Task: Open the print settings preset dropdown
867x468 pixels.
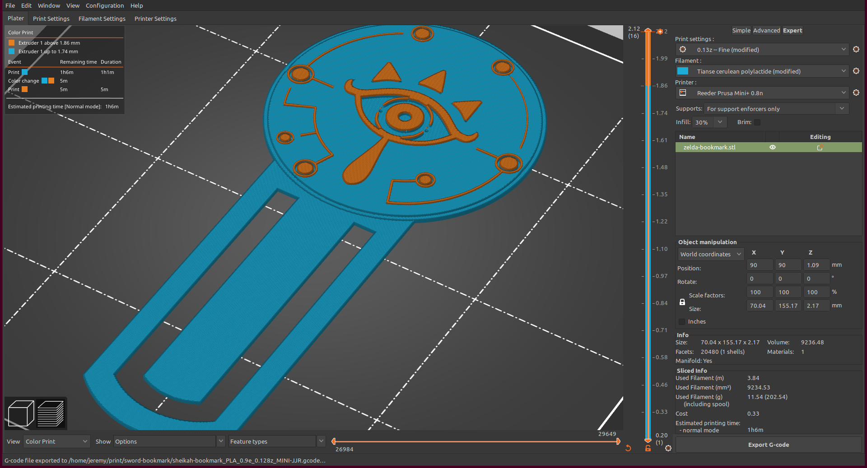Action: pos(762,49)
